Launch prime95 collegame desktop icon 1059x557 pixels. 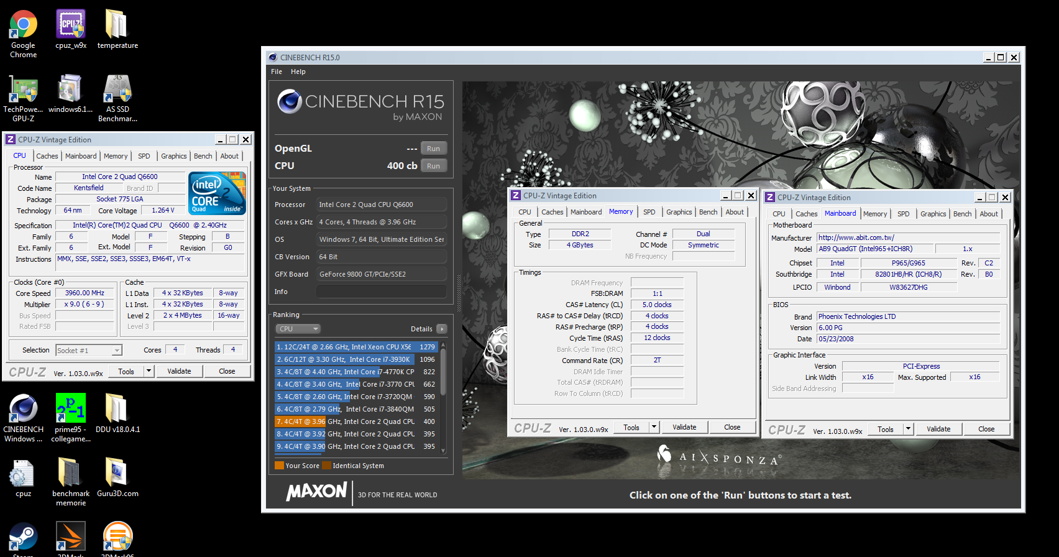click(71, 418)
